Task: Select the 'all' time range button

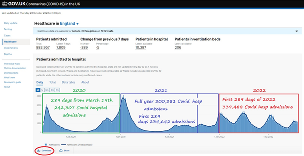Action: [38, 90]
